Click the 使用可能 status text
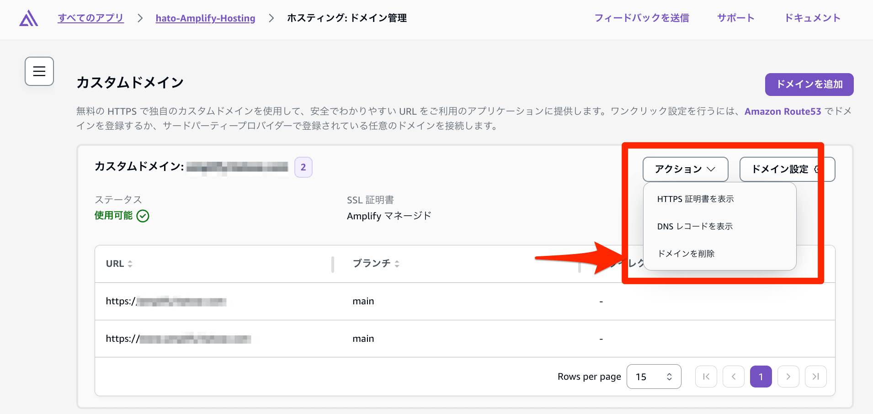The height and width of the screenshot is (414, 873). (x=113, y=215)
